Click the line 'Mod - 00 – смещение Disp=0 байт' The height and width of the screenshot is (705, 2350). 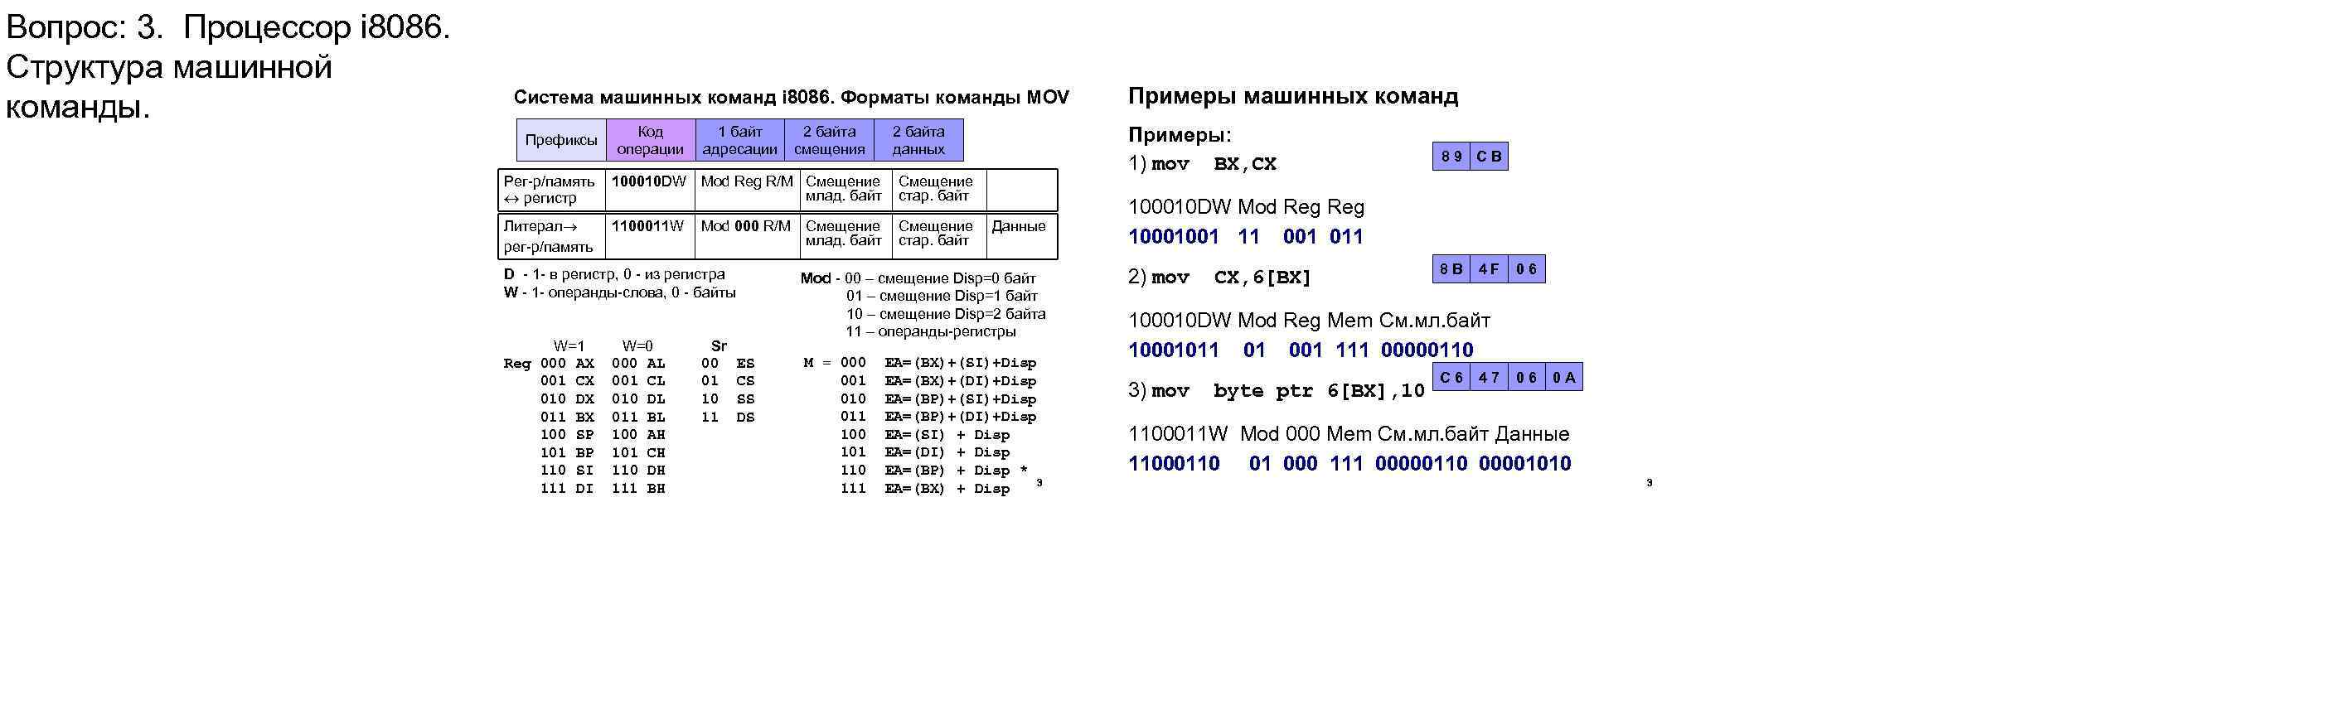[918, 278]
